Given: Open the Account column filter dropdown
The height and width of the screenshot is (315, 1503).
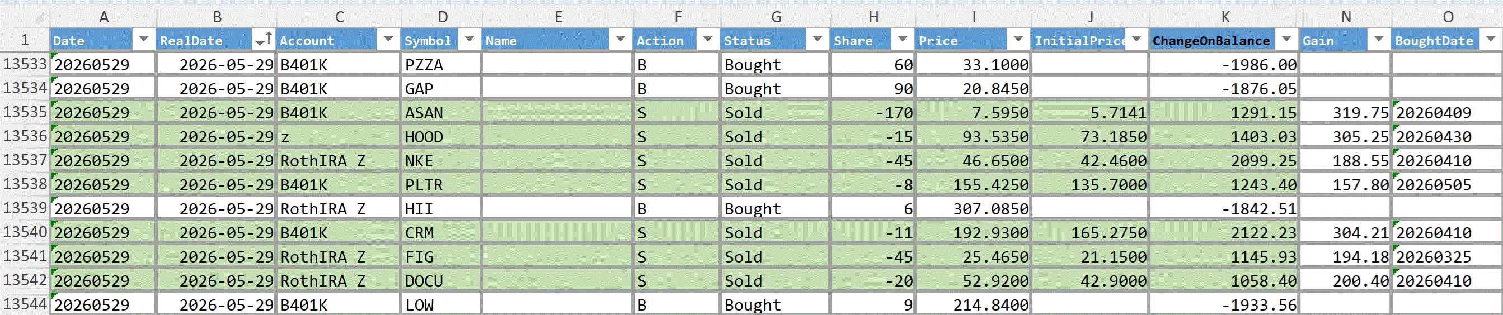Looking at the screenshot, I should point(388,40).
